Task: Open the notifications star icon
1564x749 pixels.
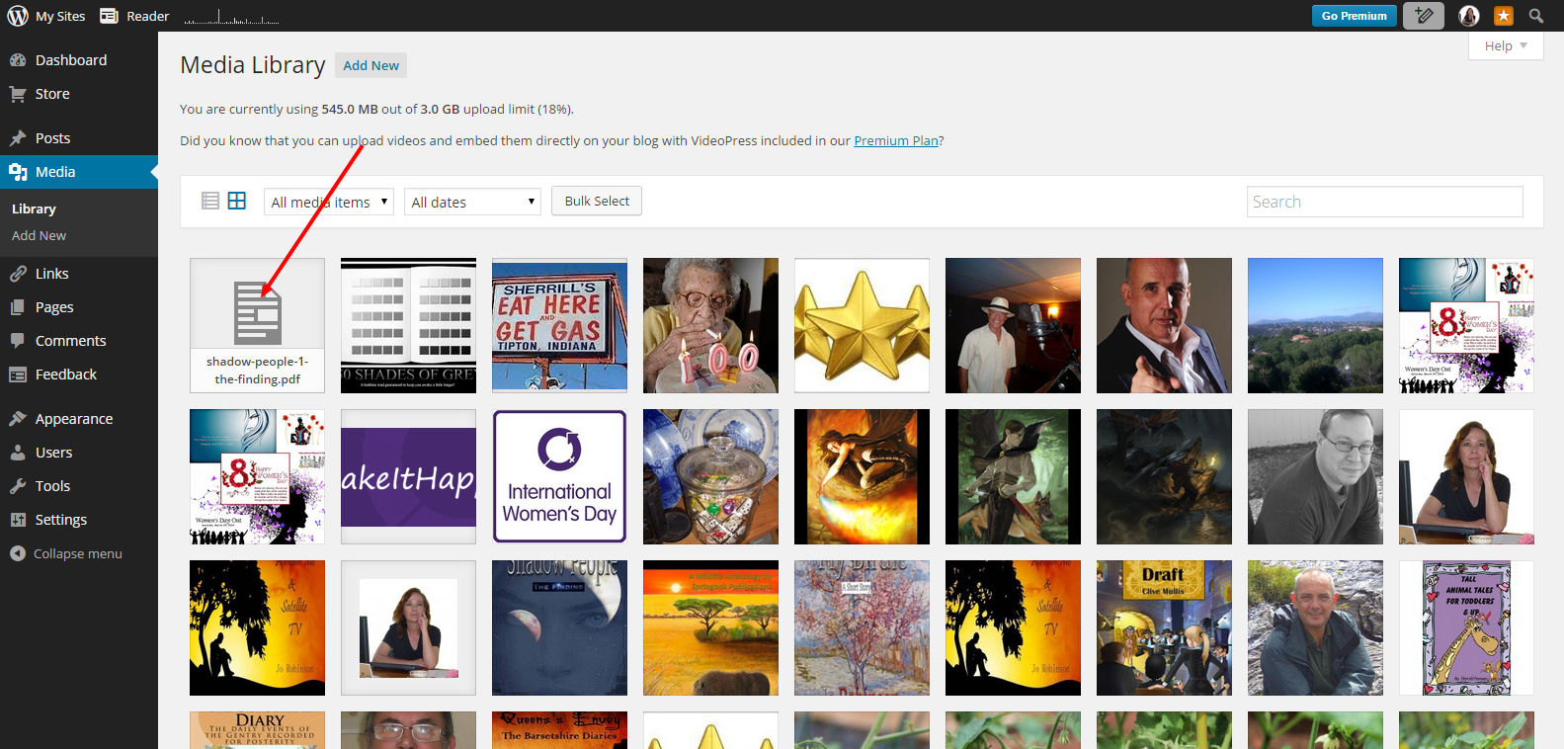Action: pyautogui.click(x=1503, y=16)
